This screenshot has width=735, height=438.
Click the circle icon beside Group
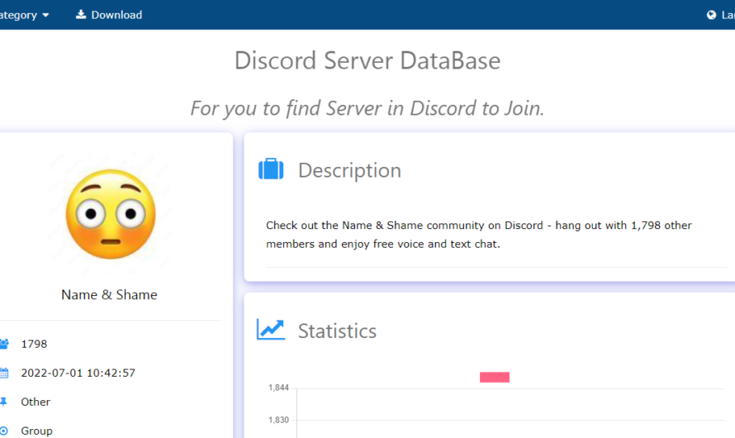[4, 431]
